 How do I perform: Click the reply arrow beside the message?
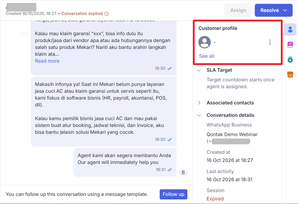tap(23, 34)
